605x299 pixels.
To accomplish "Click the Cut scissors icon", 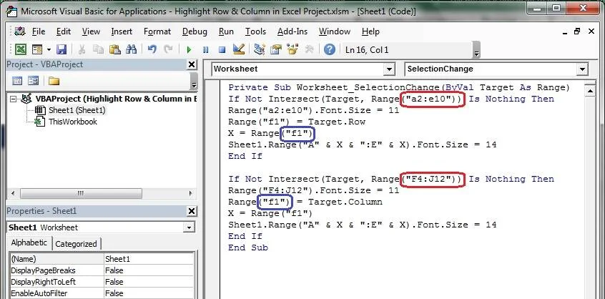I will pos(82,49).
